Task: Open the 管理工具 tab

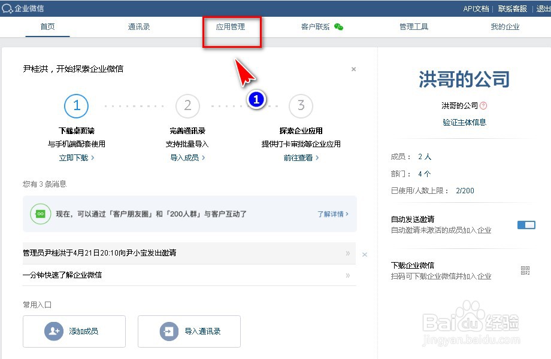Action: coord(414,27)
